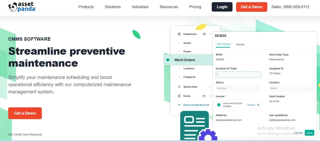Click the date created 04/14/24

(x=274, y=101)
